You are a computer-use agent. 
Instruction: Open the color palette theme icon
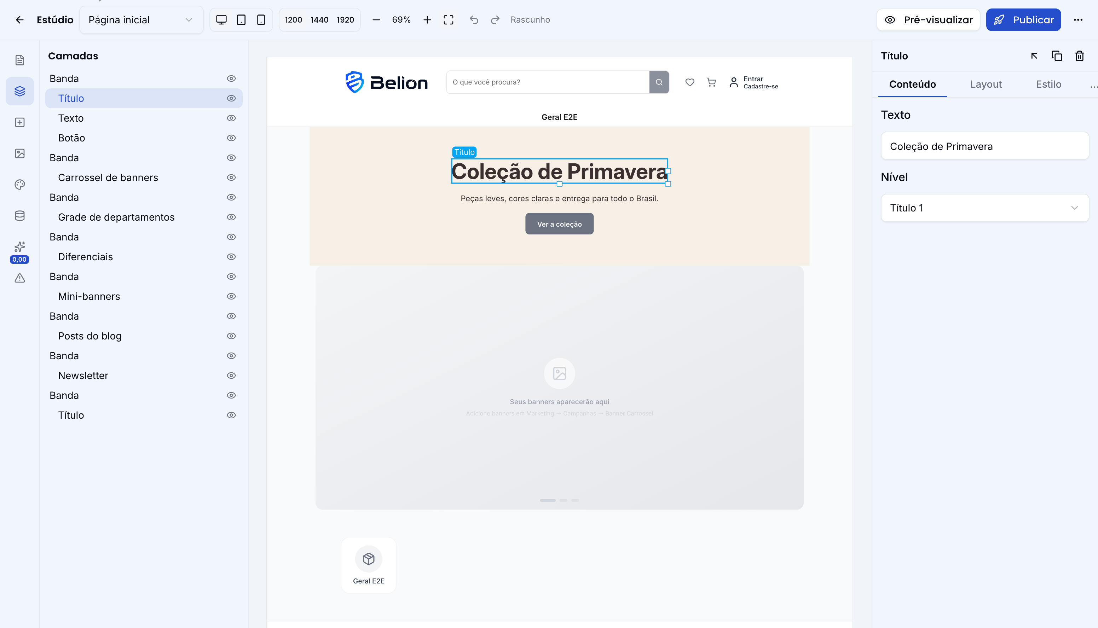[20, 185]
